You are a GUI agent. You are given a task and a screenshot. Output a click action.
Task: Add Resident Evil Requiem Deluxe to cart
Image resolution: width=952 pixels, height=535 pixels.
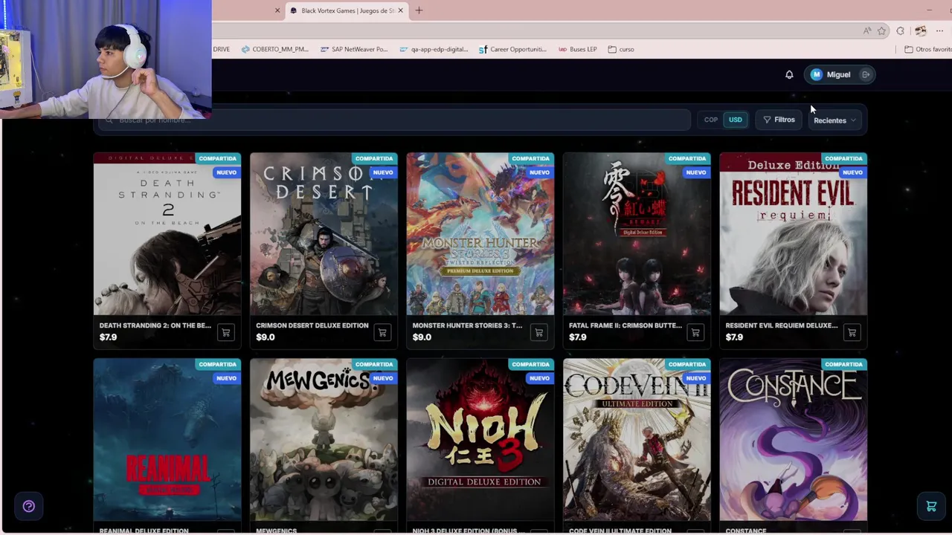[852, 332]
